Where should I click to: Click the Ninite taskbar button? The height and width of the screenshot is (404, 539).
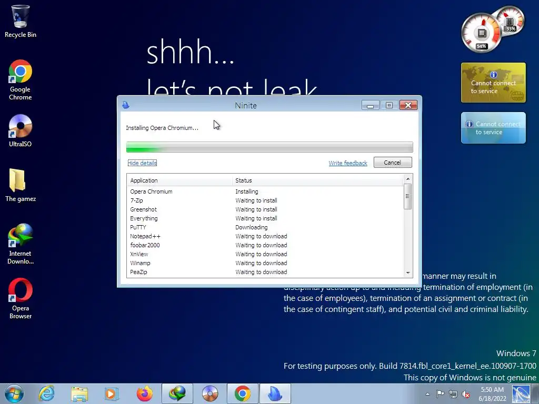coord(275,393)
